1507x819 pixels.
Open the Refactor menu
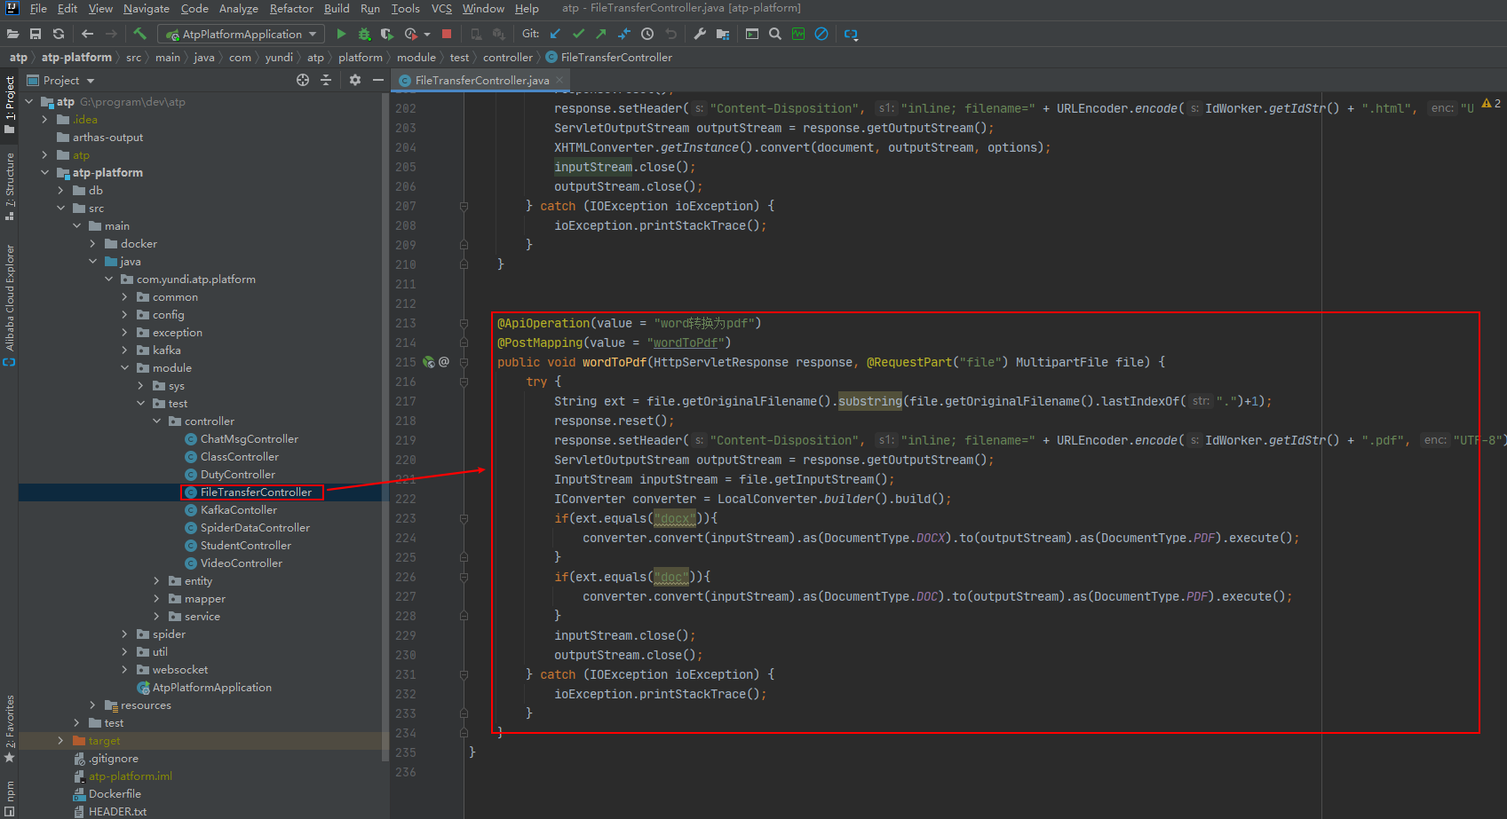tap(291, 9)
